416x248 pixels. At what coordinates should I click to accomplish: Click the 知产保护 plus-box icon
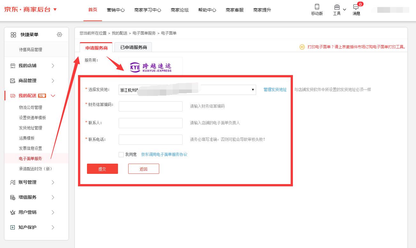tap(13, 227)
